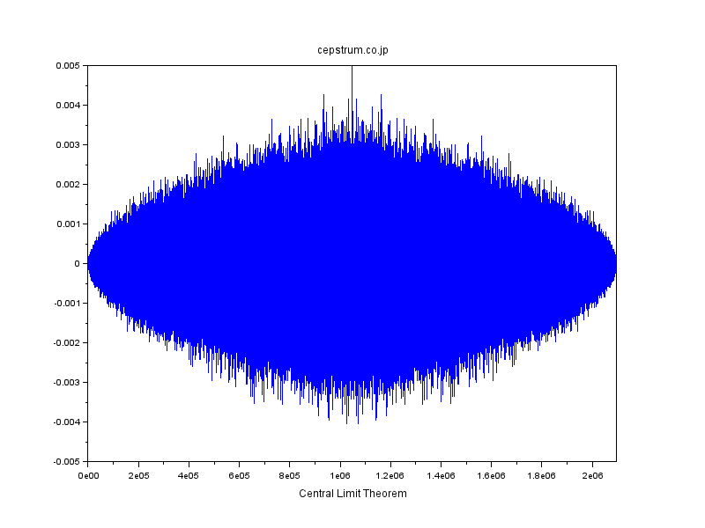Screen dimensions: 705x528
Task: Click the x-axis tick label 1.8e06
Action: 541,475
